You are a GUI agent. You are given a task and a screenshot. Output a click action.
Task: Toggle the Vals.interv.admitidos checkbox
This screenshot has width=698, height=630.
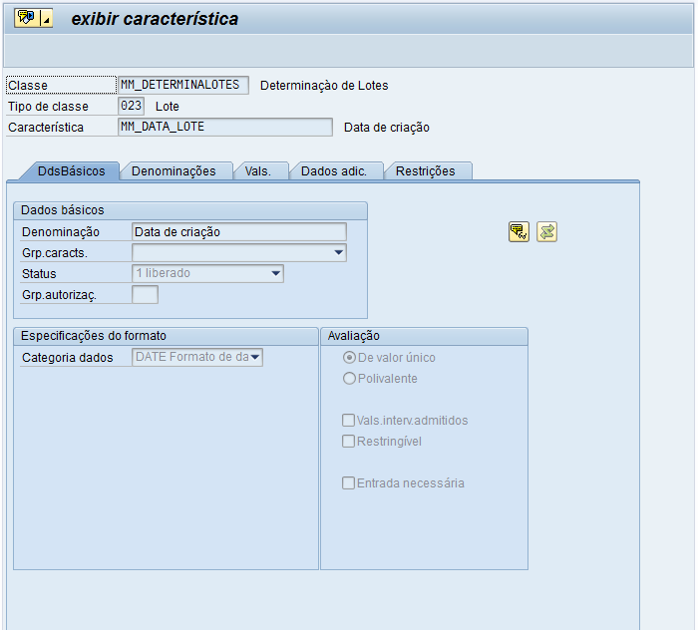(x=349, y=420)
